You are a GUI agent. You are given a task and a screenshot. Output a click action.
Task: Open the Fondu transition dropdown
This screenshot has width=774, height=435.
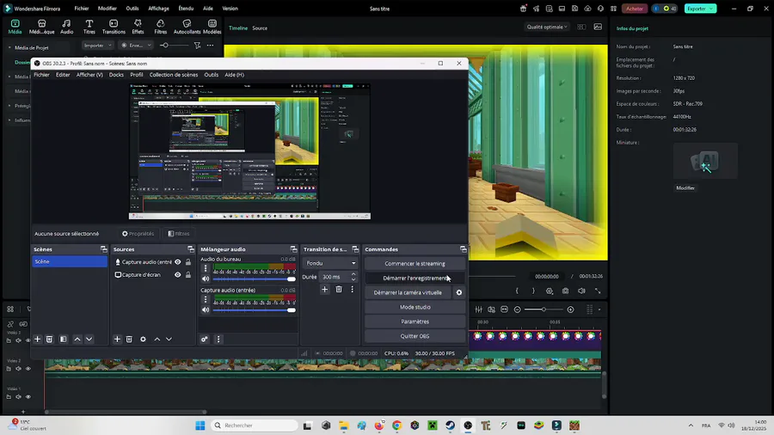331,263
